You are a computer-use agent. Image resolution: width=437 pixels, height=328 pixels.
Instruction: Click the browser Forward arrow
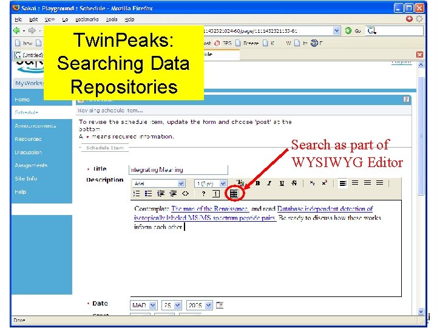click(x=32, y=30)
